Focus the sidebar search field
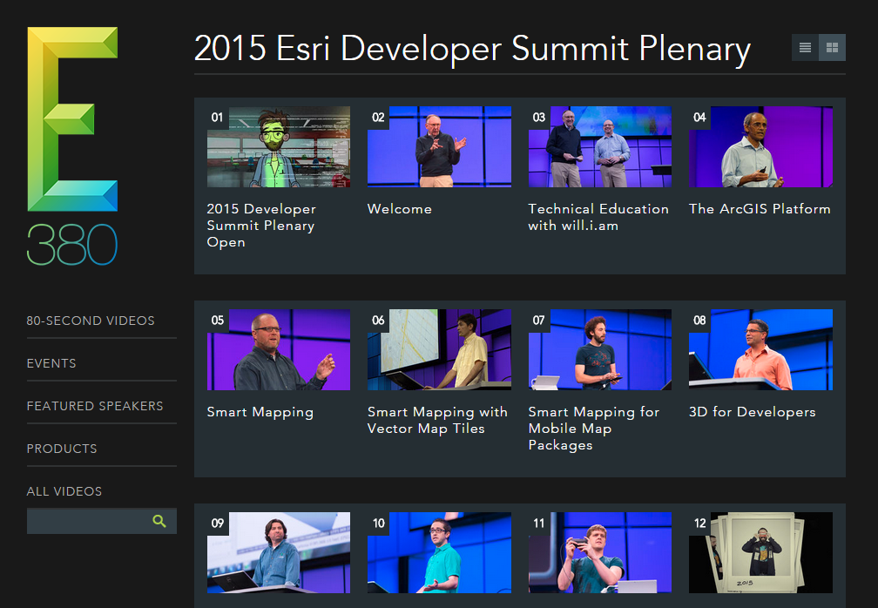Screen dimensions: 878x608 coord(102,521)
